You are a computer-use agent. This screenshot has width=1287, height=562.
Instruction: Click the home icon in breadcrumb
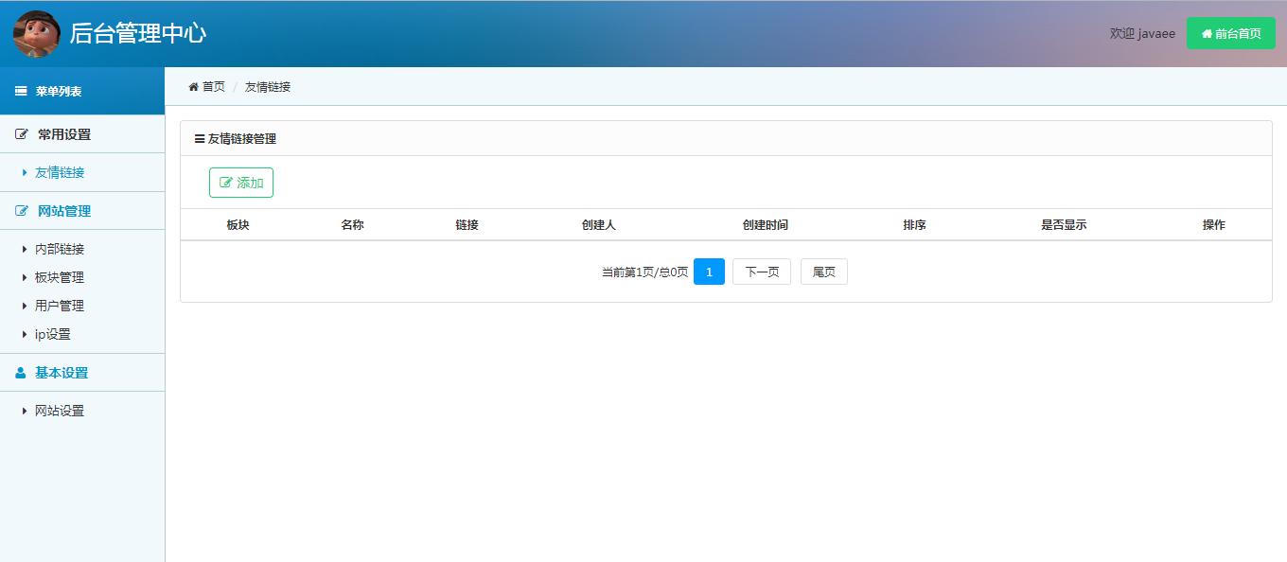(x=193, y=86)
